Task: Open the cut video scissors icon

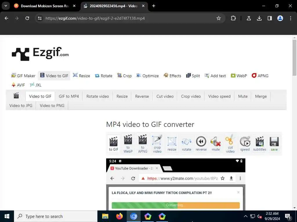Action: [230, 144]
